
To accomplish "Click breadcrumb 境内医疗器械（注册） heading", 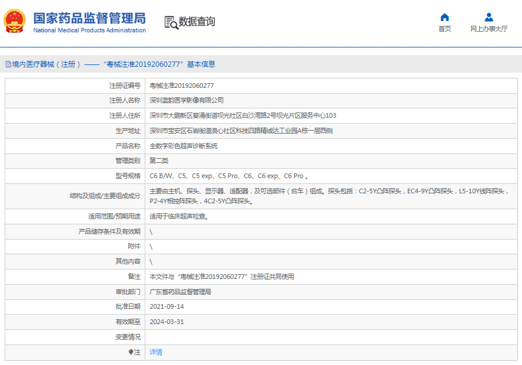I will (46, 64).
